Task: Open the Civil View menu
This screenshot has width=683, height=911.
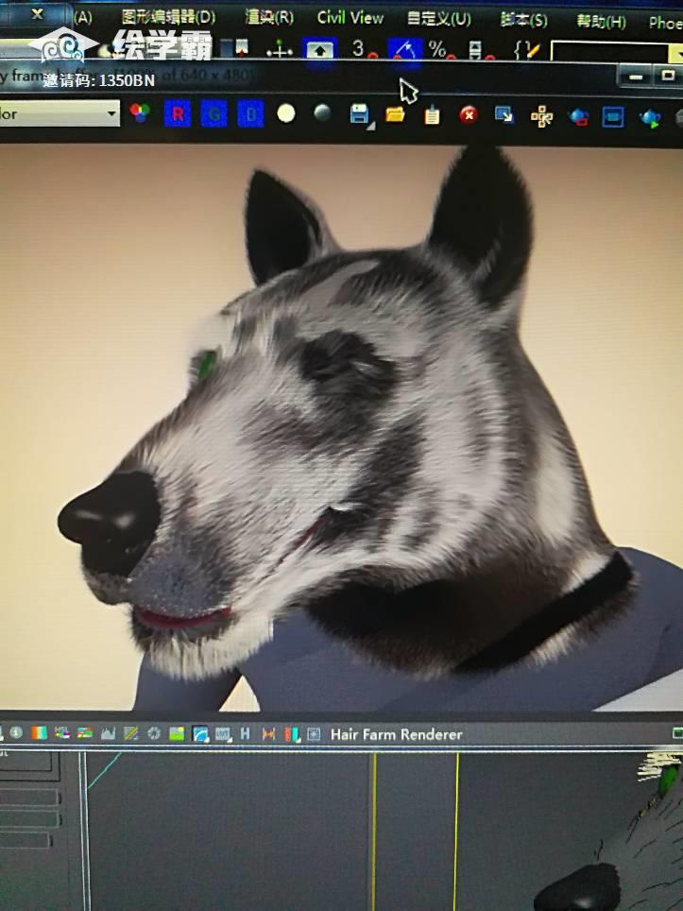Action: click(x=350, y=17)
